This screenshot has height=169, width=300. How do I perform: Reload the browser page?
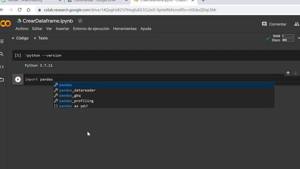pyautogui.click(x=20, y=10)
